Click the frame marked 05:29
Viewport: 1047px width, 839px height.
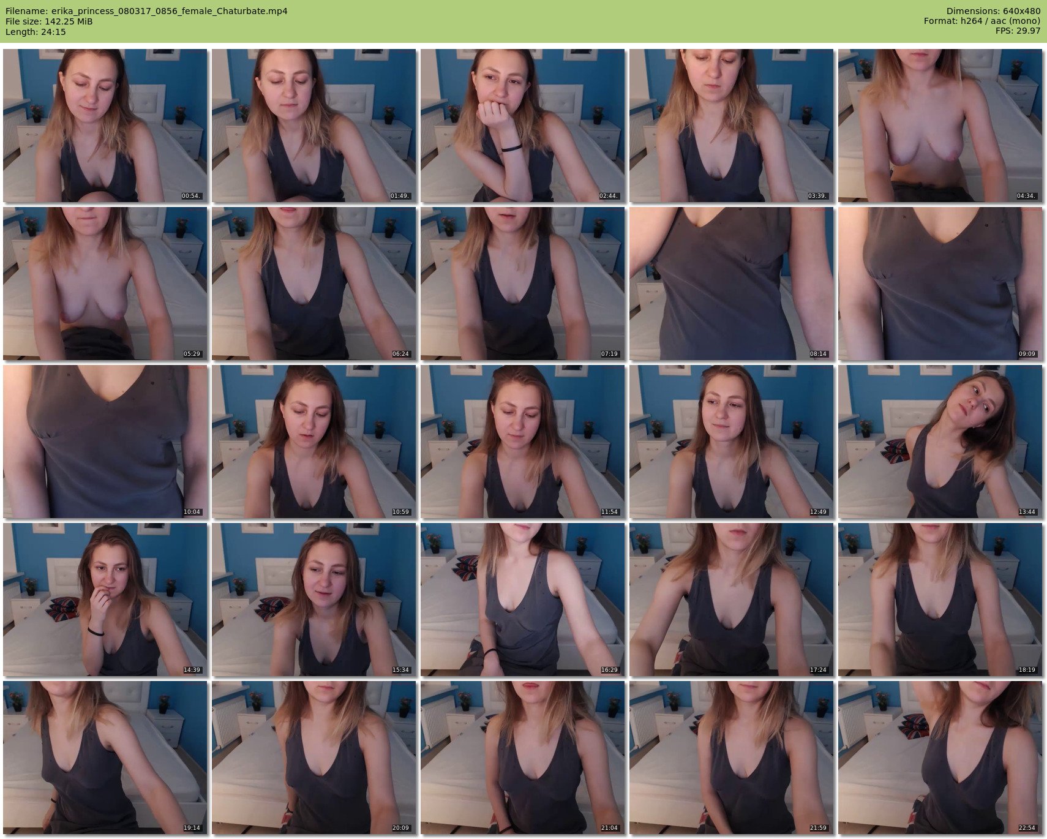pyautogui.click(x=105, y=284)
